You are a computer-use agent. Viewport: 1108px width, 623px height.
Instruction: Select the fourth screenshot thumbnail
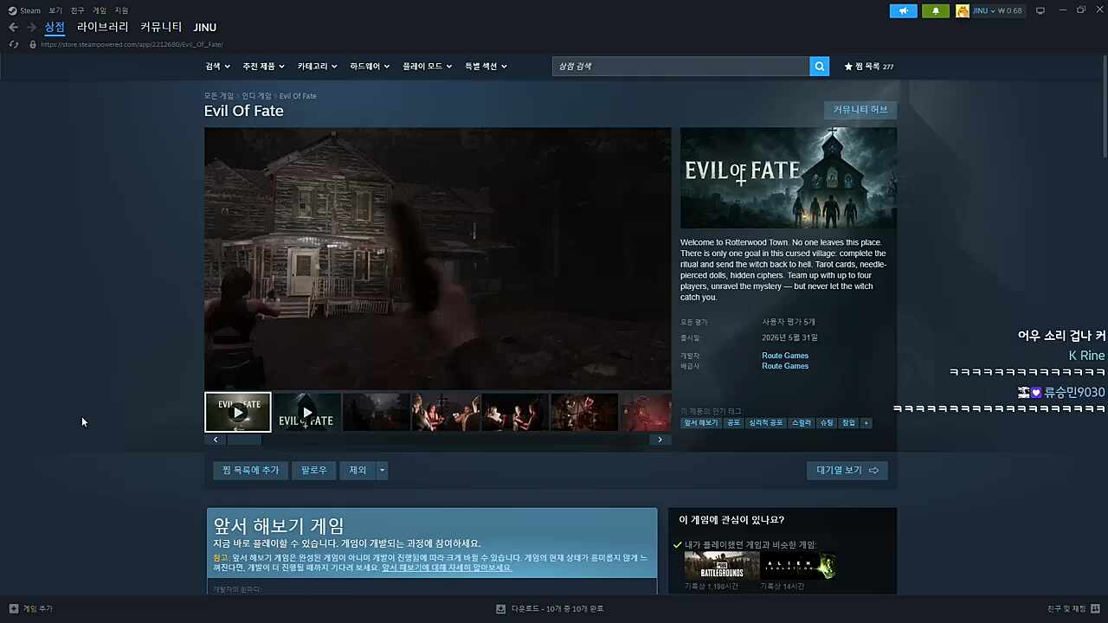click(446, 412)
